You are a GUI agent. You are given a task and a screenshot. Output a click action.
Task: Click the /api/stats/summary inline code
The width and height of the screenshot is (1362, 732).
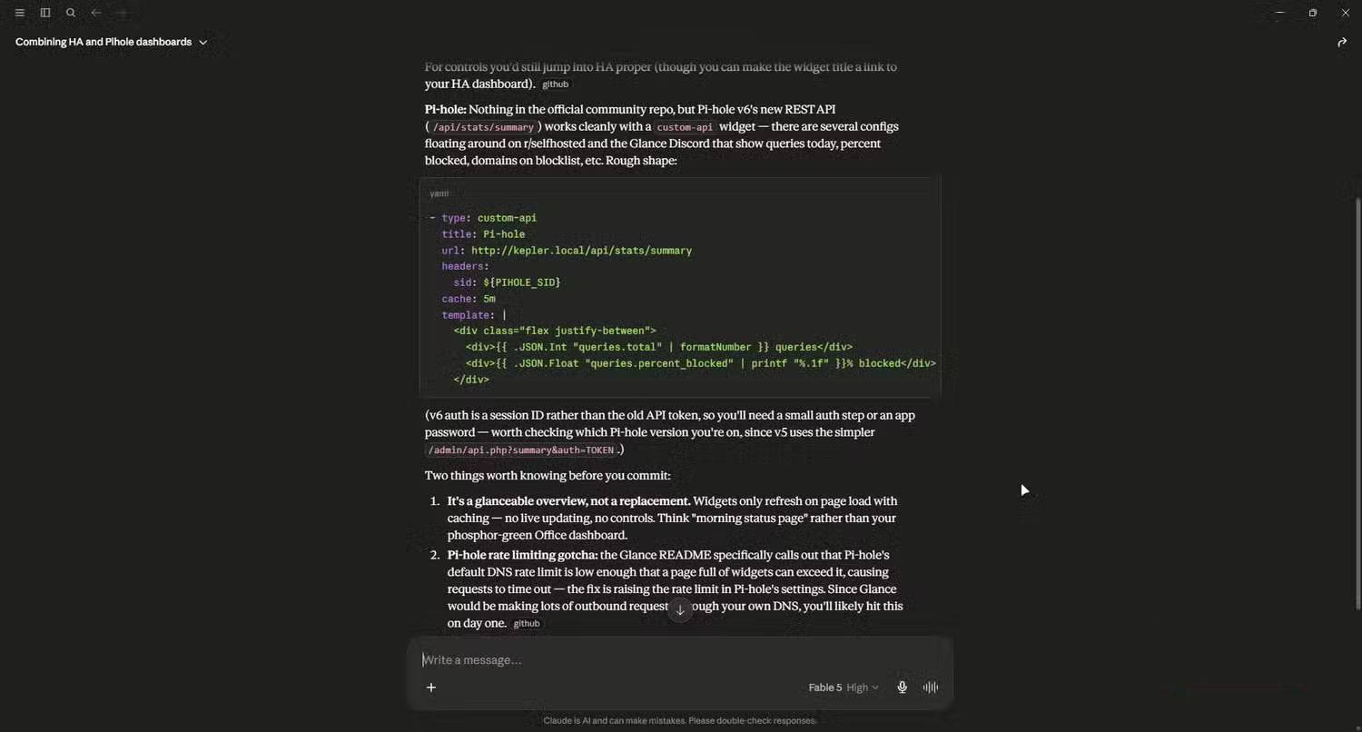[x=484, y=127]
